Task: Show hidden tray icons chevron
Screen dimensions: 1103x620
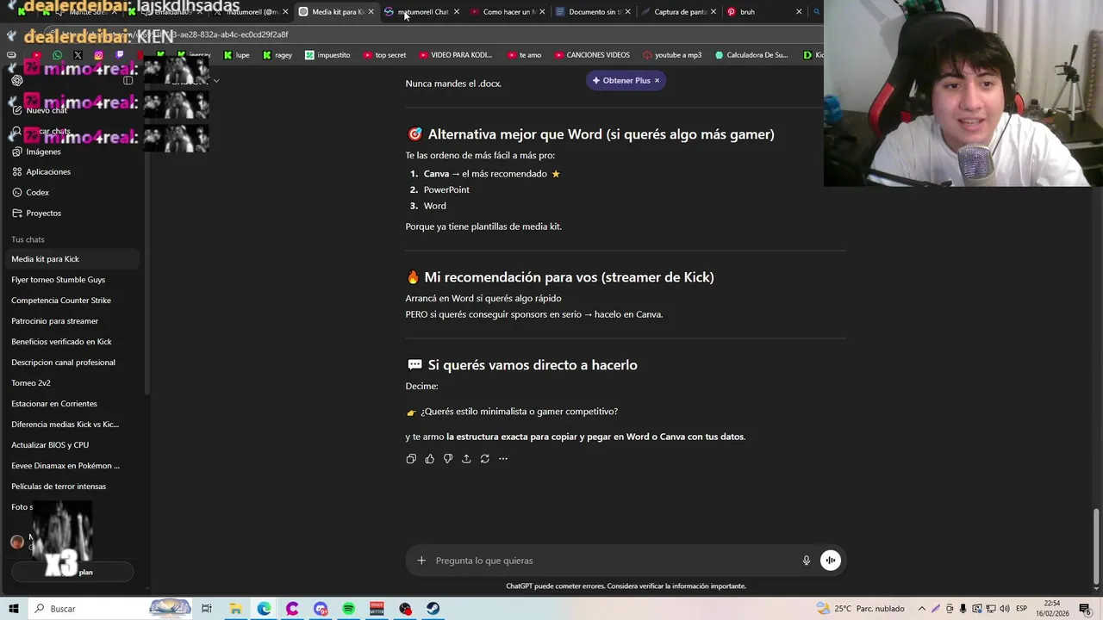Action: tap(921, 609)
